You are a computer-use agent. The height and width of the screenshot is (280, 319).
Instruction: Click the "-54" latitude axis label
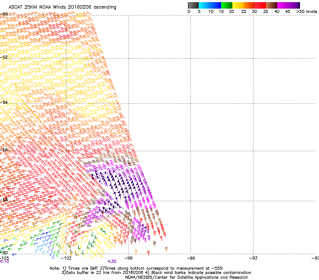pos(4,103)
